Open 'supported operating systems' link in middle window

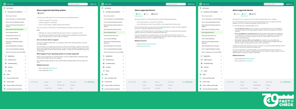148,44
